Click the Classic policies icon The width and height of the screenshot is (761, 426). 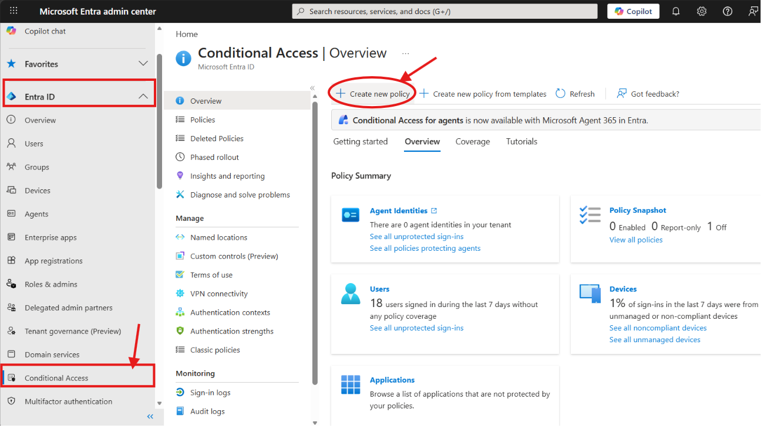(x=180, y=350)
